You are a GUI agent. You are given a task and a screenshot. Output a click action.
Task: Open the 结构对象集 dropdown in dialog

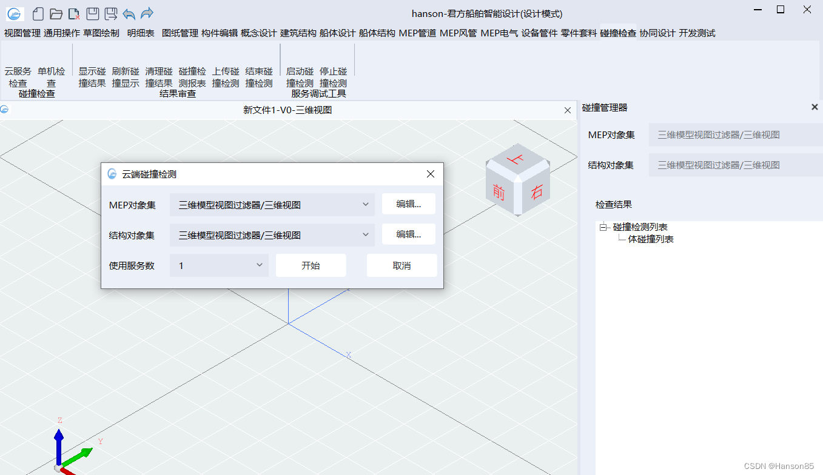coord(272,235)
